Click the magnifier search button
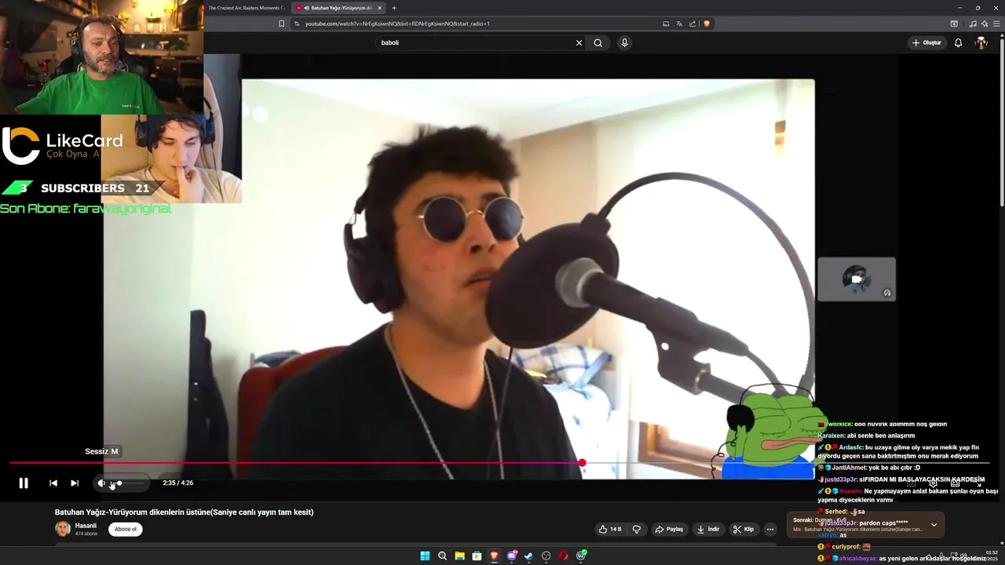This screenshot has height=565, width=1005. tap(598, 43)
